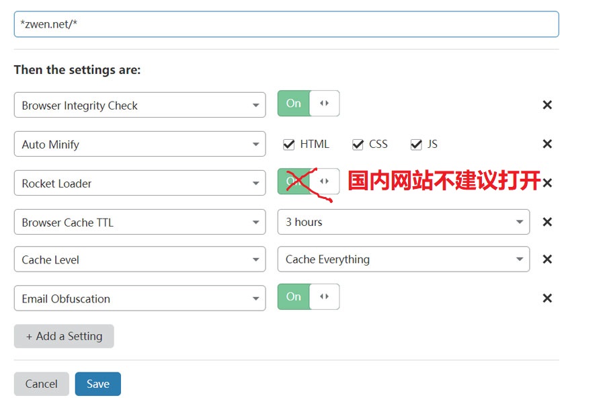This screenshot has width=605, height=400.
Task: Uncheck the JS minify checkbox
Action: (416, 145)
